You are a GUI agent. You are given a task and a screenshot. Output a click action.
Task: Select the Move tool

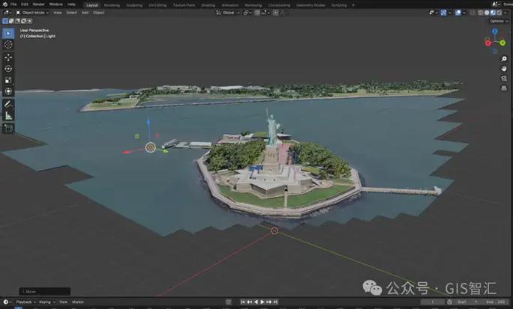click(x=8, y=58)
